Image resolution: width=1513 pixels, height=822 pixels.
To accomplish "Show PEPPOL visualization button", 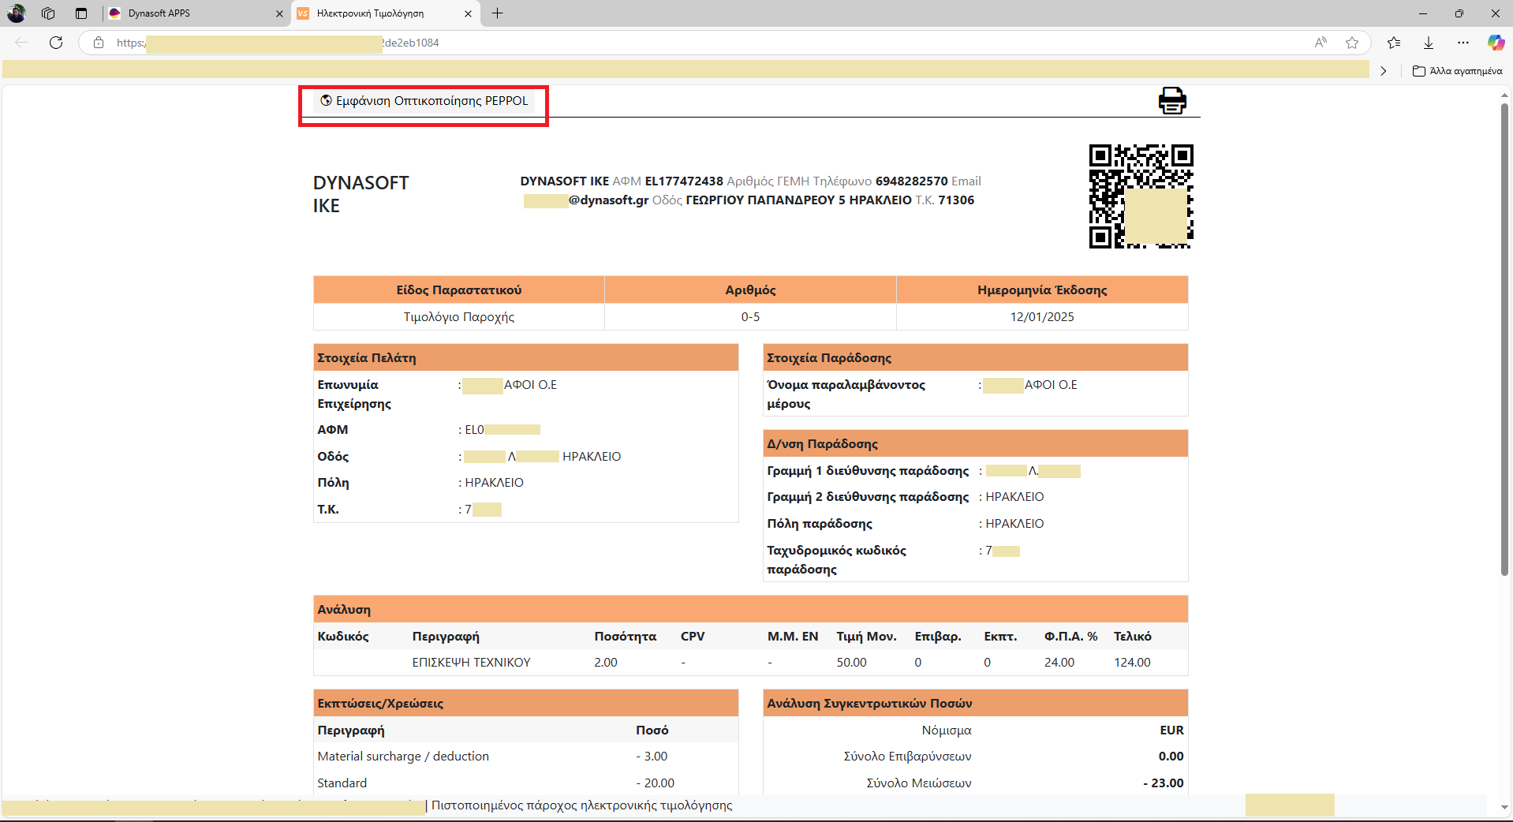I will point(424,101).
